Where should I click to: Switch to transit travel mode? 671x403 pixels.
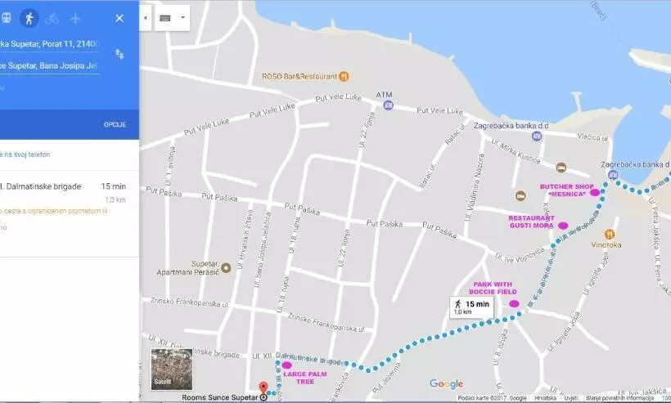pos(6,18)
